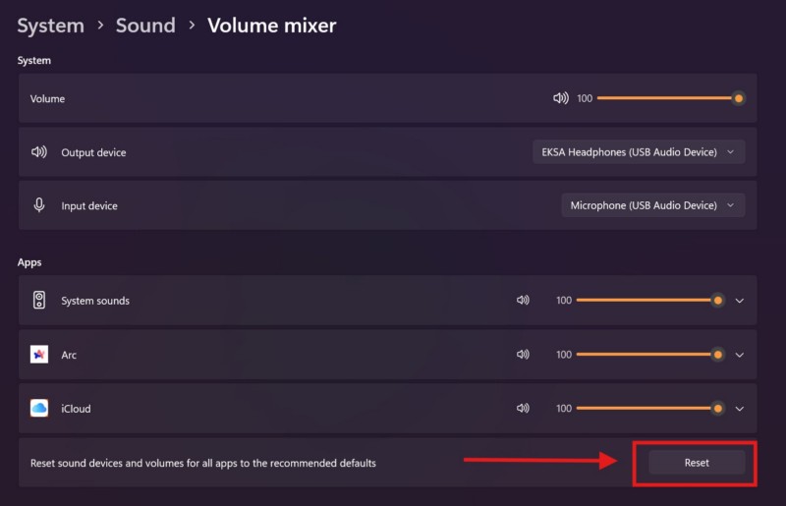The image size is (786, 506).
Task: Expand the iCloud app row chevron
Action: [740, 408]
